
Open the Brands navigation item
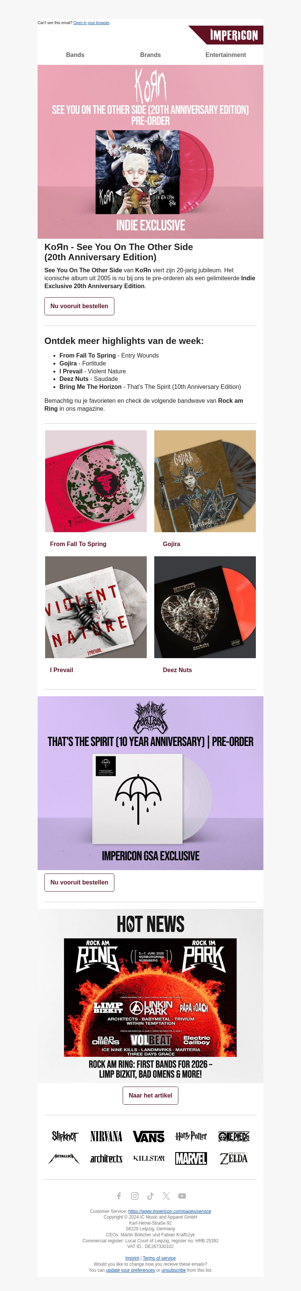pyautogui.click(x=150, y=55)
